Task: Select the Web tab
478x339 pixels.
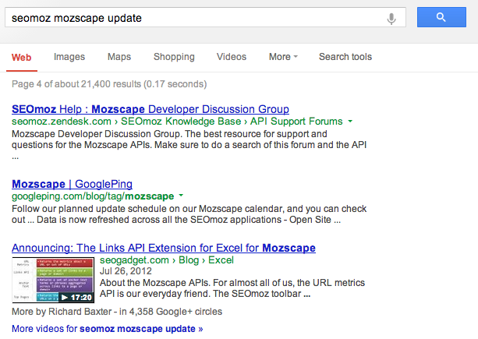Action: point(21,57)
